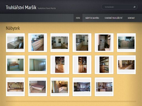
Task: Click the Truhlářství Maršík site title
Action: coord(21,7)
